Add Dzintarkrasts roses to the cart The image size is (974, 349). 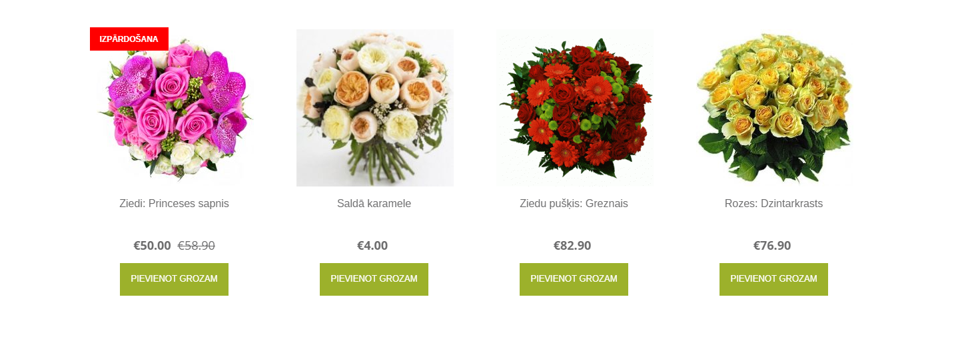tap(774, 279)
